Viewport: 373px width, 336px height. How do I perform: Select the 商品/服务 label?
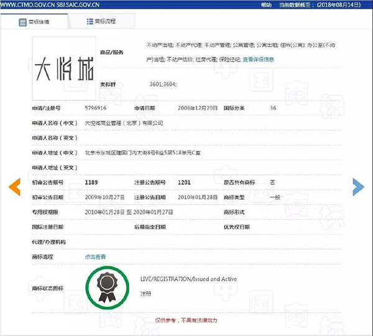point(111,52)
